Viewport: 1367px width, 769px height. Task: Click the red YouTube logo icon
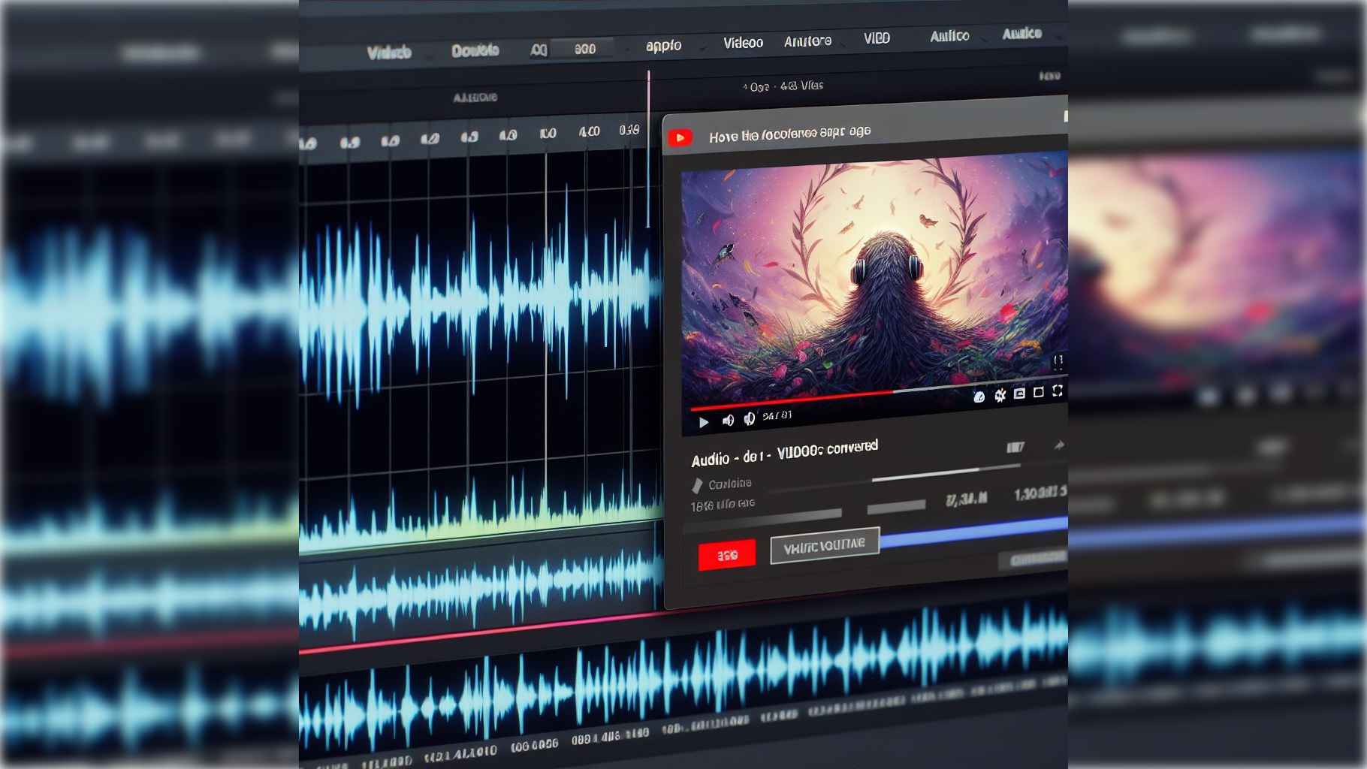[680, 137]
